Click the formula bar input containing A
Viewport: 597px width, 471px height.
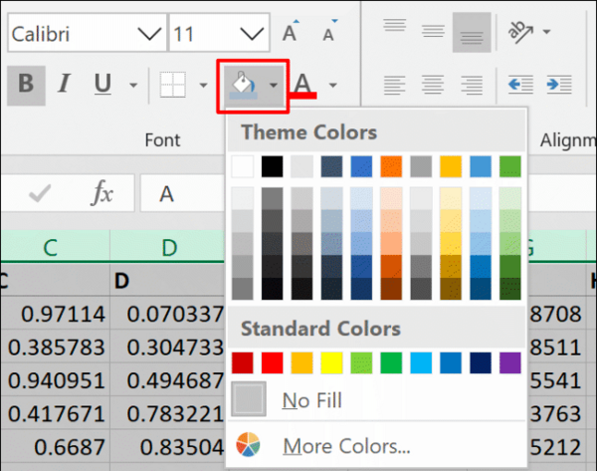[x=182, y=193]
